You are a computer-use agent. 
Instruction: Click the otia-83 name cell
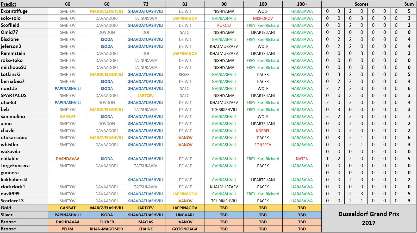24,102
